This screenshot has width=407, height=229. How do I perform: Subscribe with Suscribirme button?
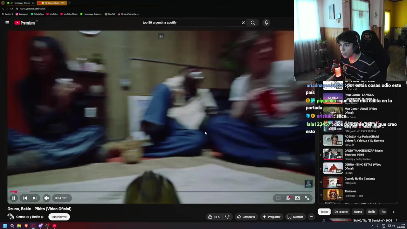[x=59, y=217]
